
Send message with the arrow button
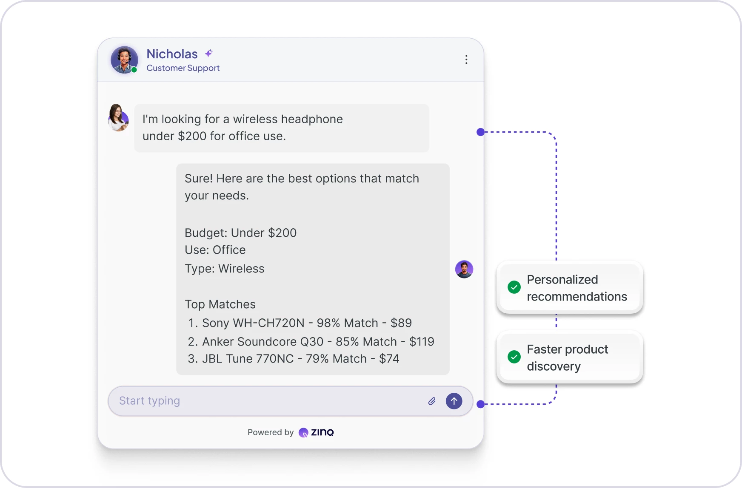[454, 401]
